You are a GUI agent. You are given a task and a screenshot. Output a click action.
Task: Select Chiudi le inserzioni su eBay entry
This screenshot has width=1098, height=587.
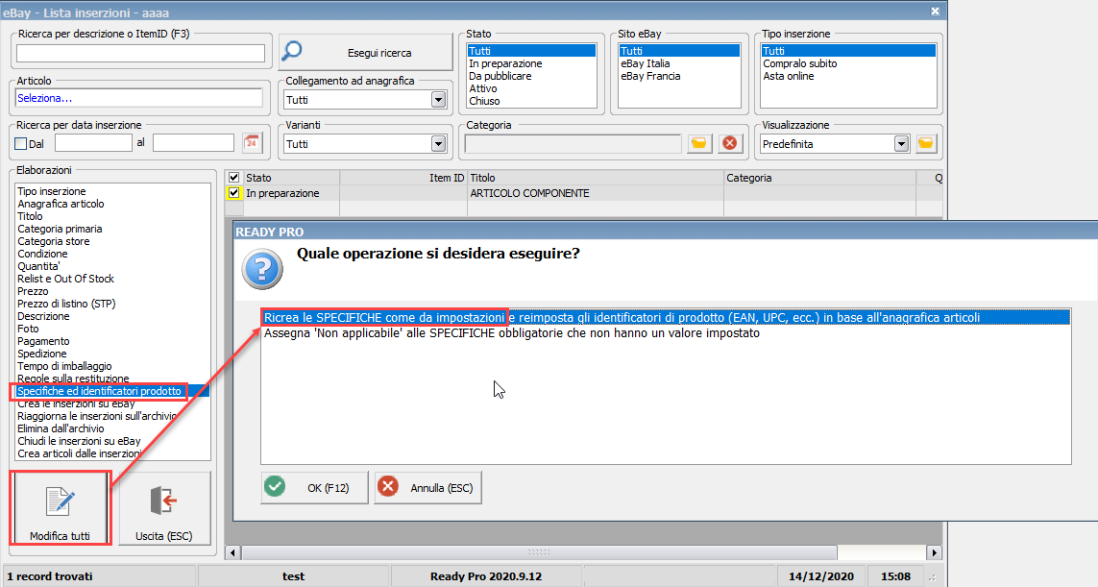point(112,441)
